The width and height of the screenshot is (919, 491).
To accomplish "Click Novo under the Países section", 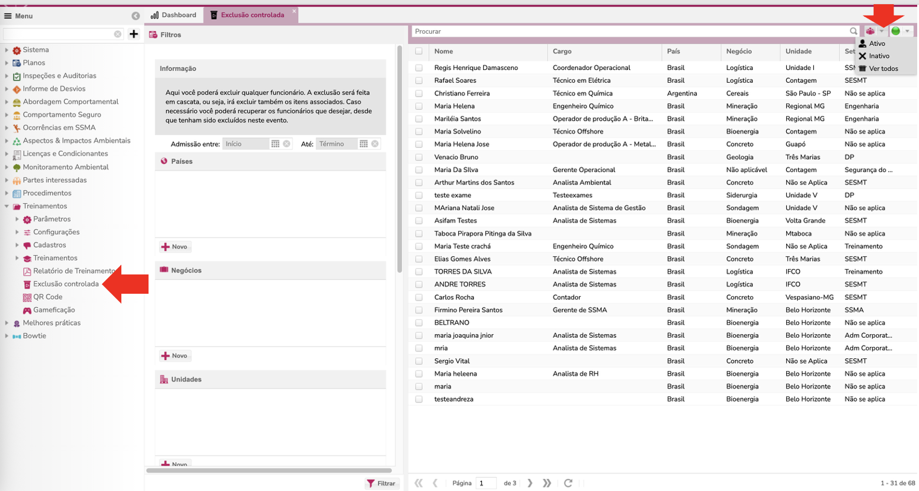I will 175,247.
